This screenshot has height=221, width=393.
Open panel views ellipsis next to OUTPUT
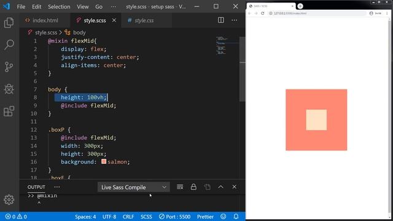pos(57,187)
